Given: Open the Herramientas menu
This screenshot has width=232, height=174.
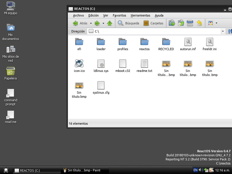Looking at the screenshot, I should click(x=140, y=15).
